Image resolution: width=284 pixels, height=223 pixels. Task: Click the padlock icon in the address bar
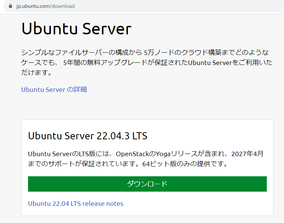point(10,6)
